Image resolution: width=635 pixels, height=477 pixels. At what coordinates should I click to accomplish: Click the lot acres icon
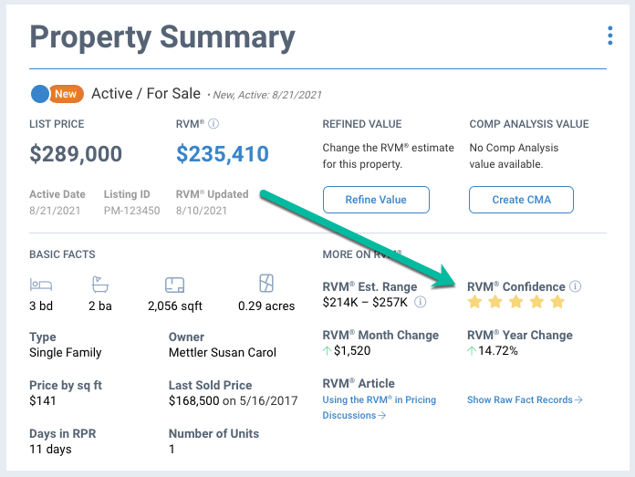[x=266, y=283]
